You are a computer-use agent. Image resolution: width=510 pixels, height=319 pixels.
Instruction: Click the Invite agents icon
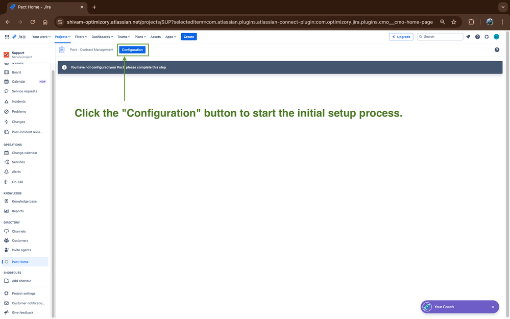click(6, 250)
